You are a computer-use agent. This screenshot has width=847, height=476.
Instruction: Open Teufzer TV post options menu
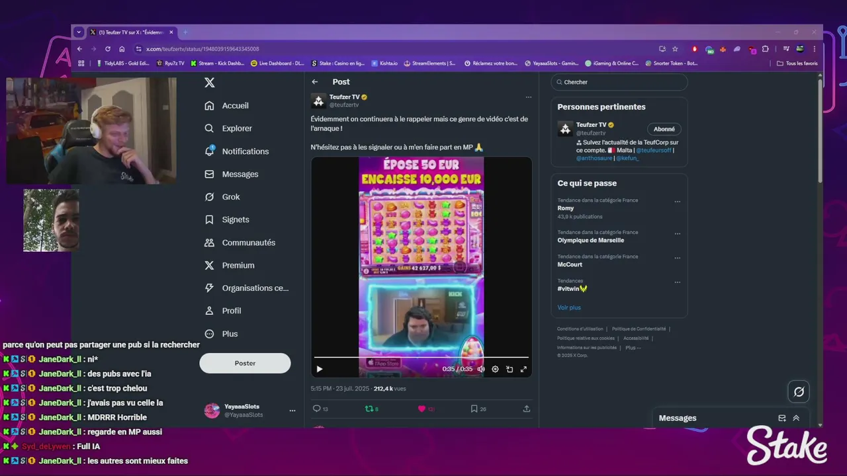pos(528,97)
